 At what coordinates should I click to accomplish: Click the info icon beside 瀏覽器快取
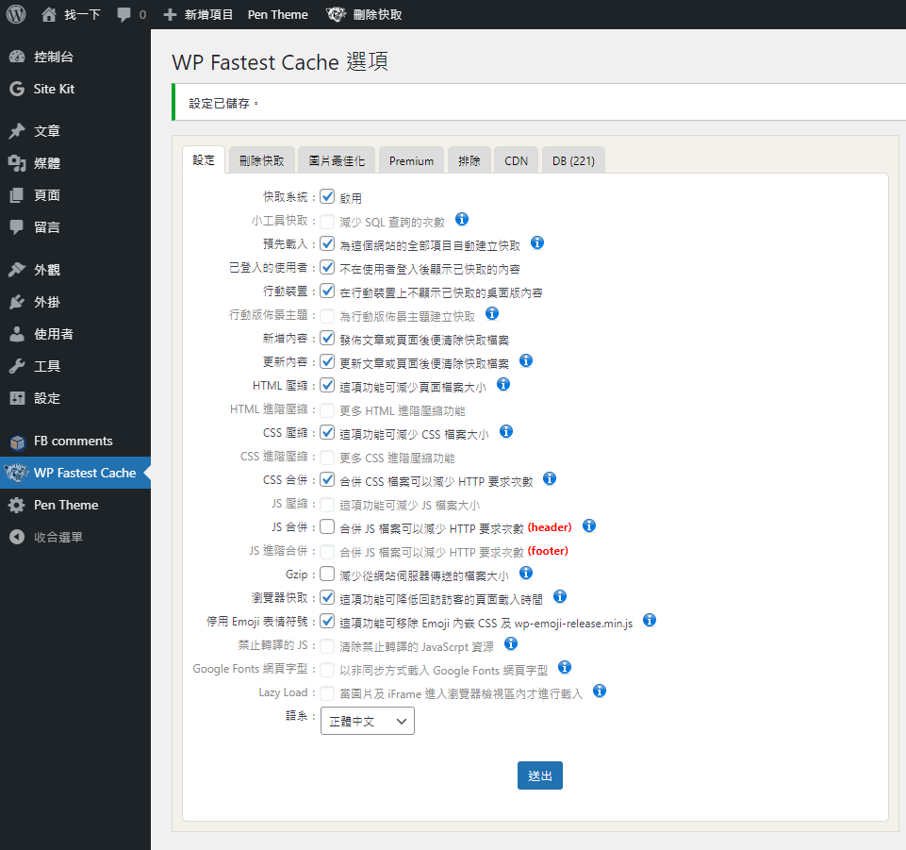[559, 596]
